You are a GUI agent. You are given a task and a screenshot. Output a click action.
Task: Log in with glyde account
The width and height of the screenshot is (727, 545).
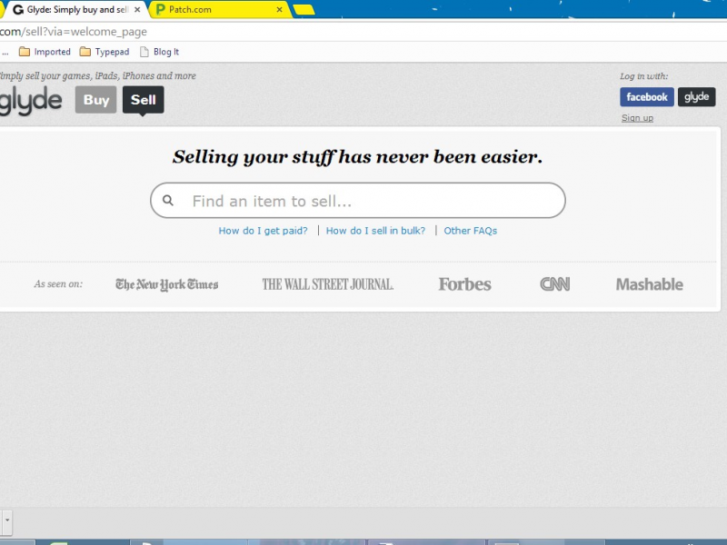[696, 97]
